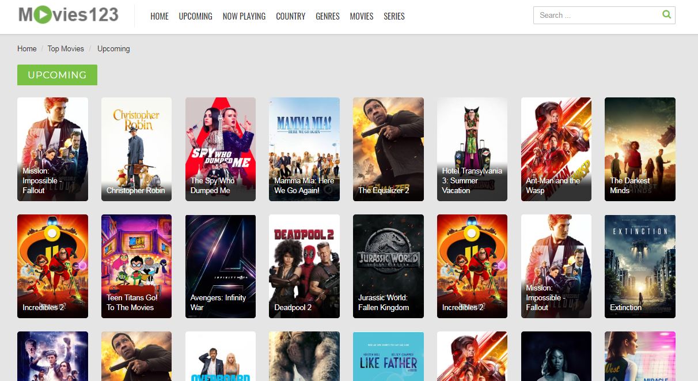
Task: Open the Deadpool 2 movie poster
Action: tap(304, 266)
